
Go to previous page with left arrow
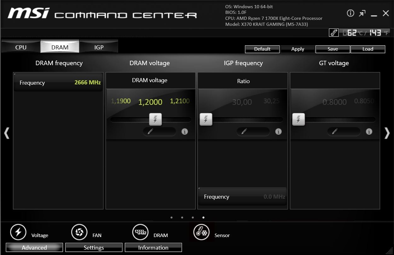(x=7, y=133)
